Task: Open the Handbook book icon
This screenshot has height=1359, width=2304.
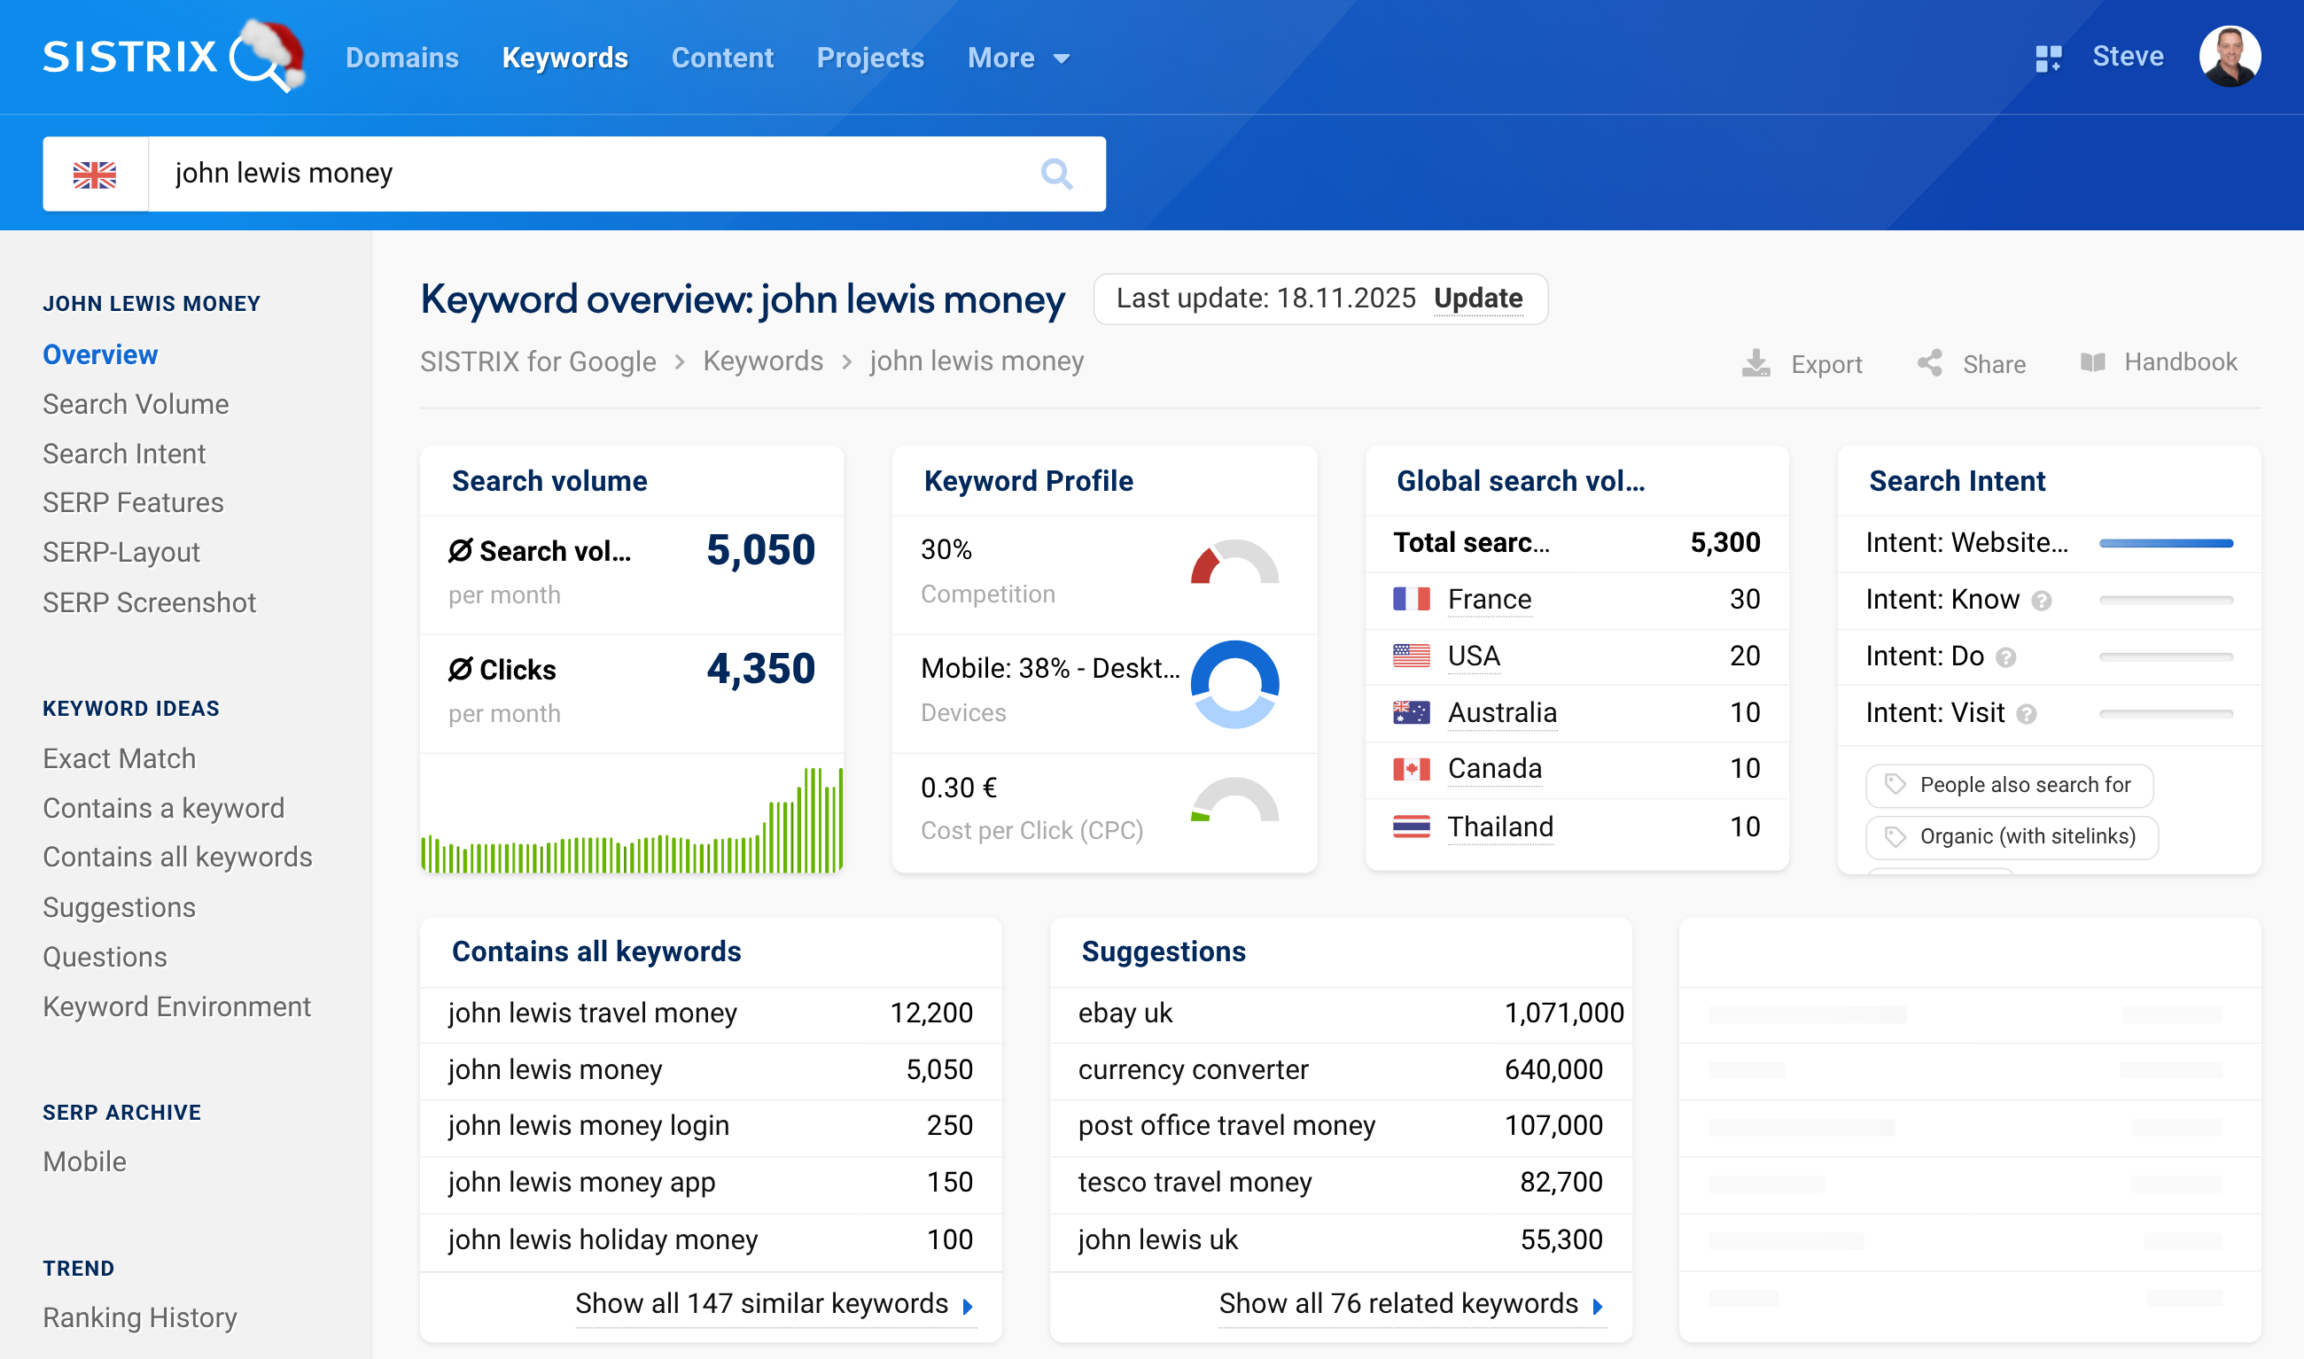Action: point(2092,362)
